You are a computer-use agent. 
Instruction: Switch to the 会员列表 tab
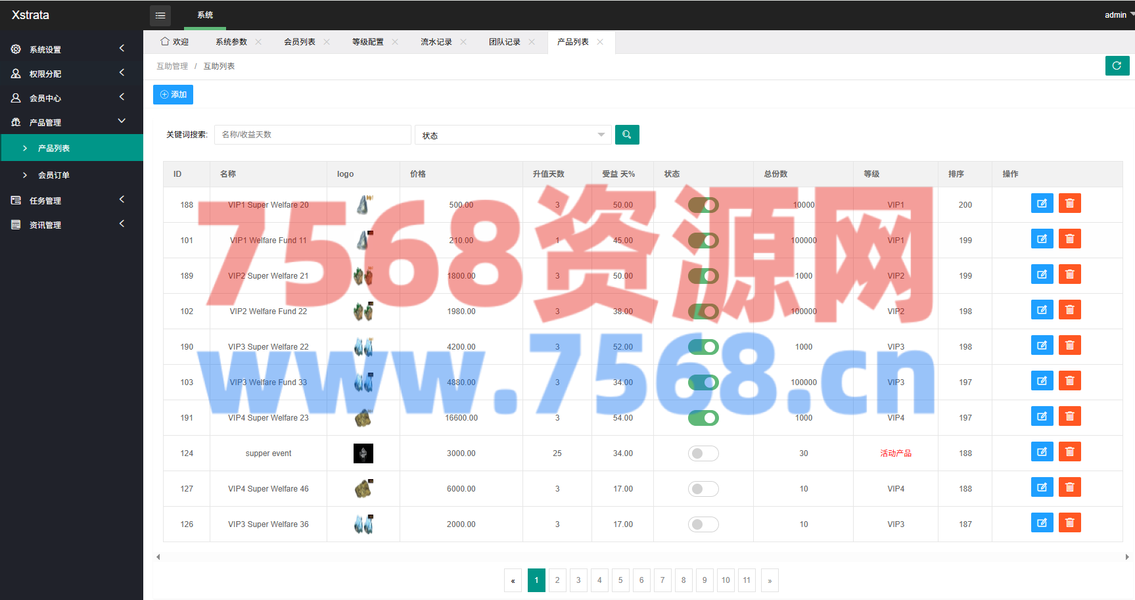299,42
